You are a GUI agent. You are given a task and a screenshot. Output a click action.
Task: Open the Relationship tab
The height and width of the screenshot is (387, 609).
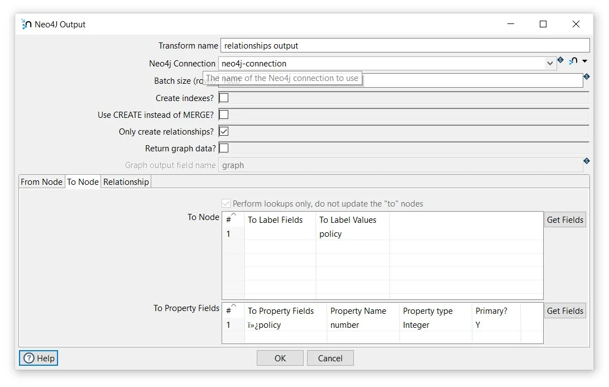[126, 181]
